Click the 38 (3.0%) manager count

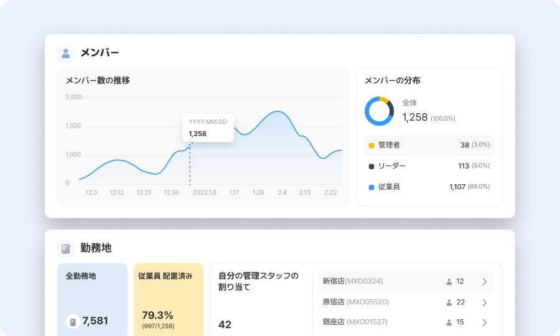[x=475, y=145]
